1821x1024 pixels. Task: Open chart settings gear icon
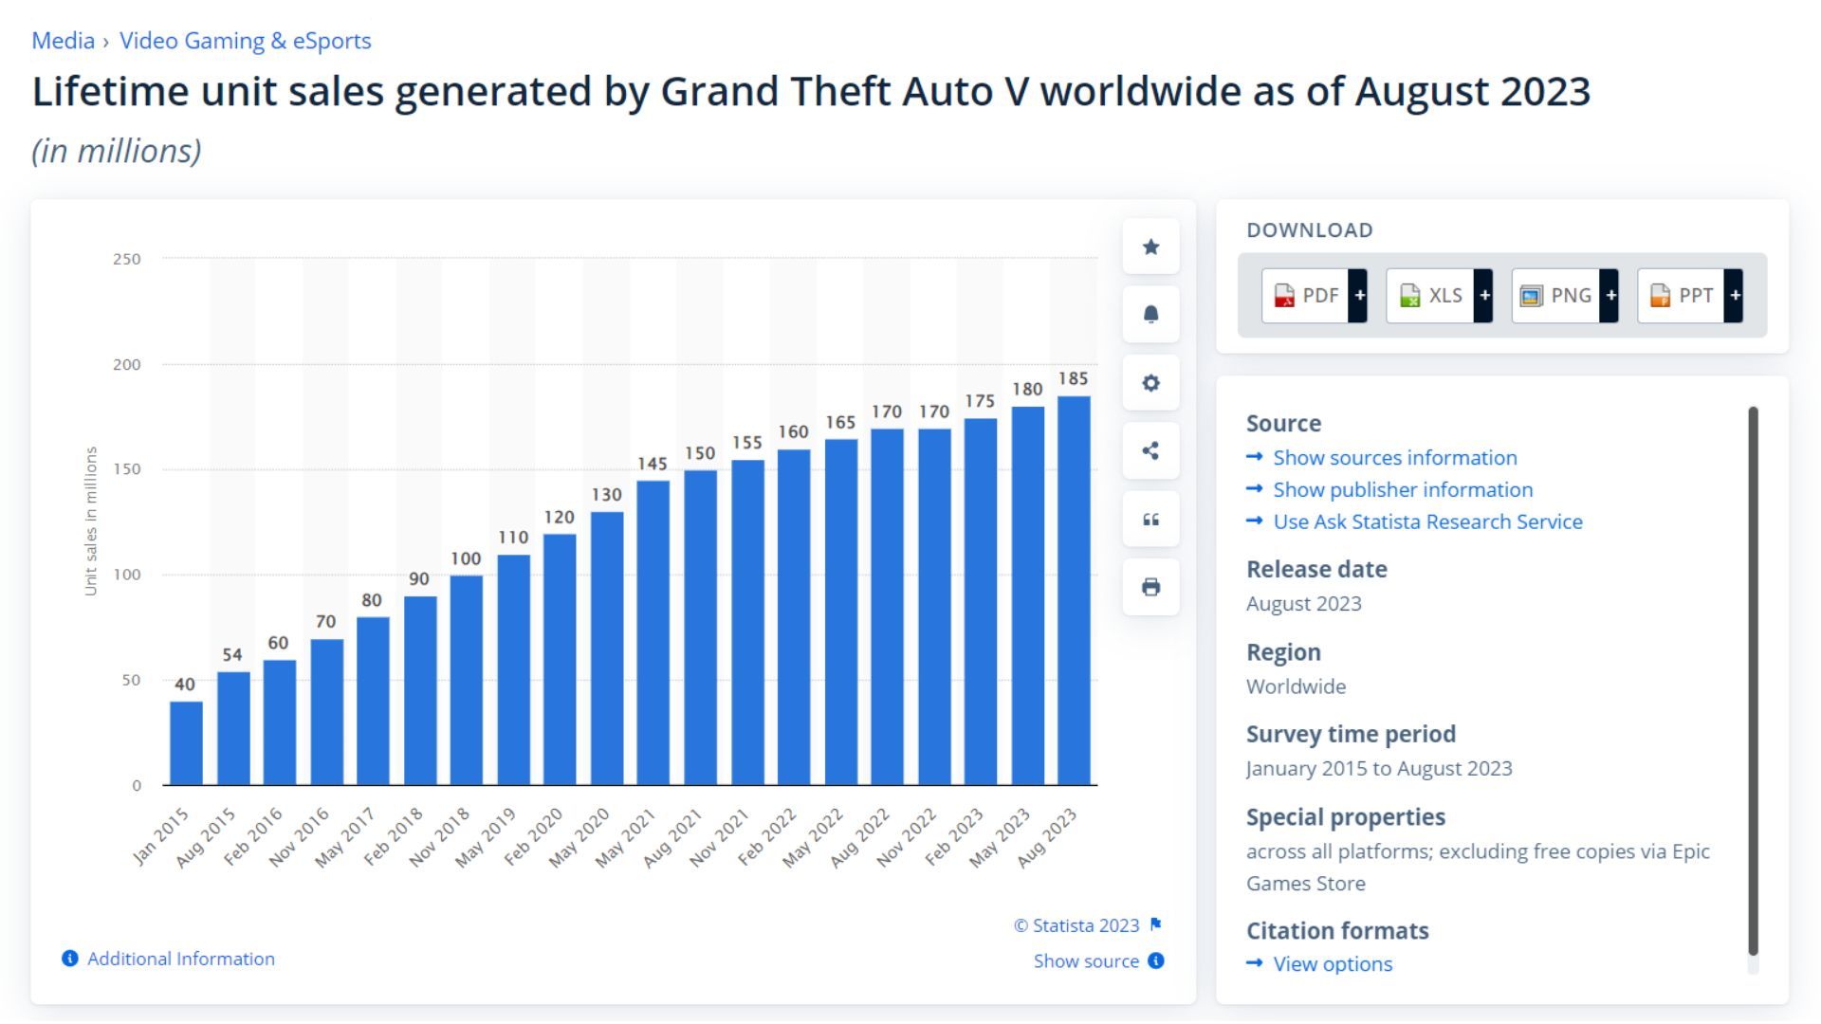tap(1150, 383)
